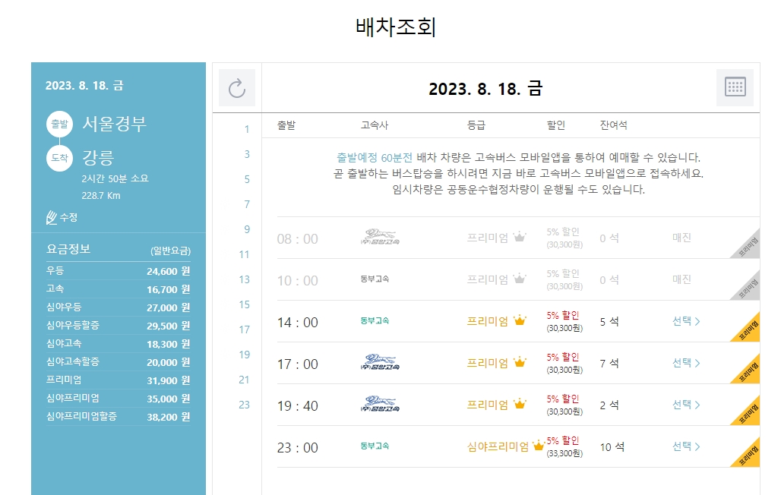Click the 도착 arrival circle badge

point(60,158)
